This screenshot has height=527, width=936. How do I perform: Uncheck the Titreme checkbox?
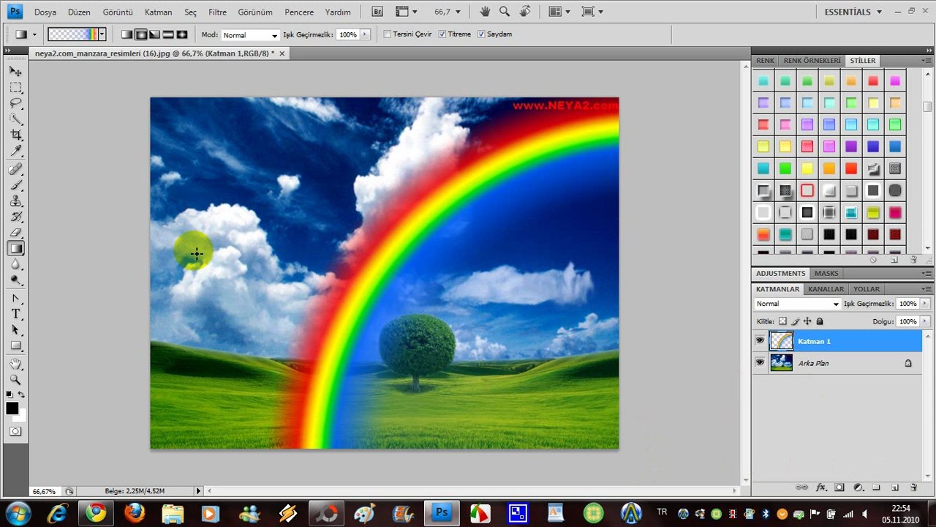[x=442, y=34]
